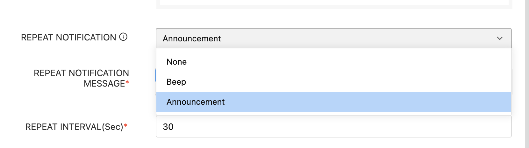Click the word Beep in the options
The width and height of the screenshot is (529, 148).
176,82
